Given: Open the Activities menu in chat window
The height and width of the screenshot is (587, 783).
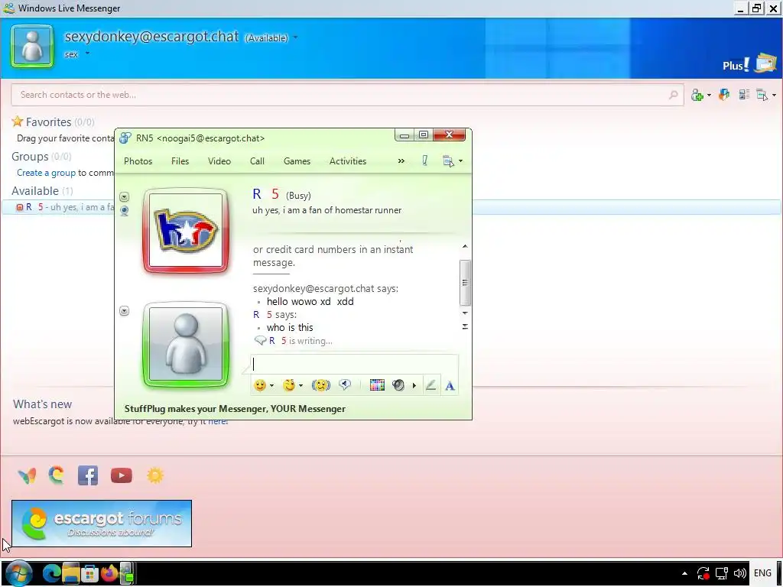Looking at the screenshot, I should (x=348, y=161).
